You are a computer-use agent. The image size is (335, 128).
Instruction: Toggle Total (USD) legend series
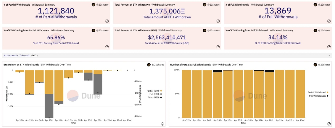click(x=154, y=97)
